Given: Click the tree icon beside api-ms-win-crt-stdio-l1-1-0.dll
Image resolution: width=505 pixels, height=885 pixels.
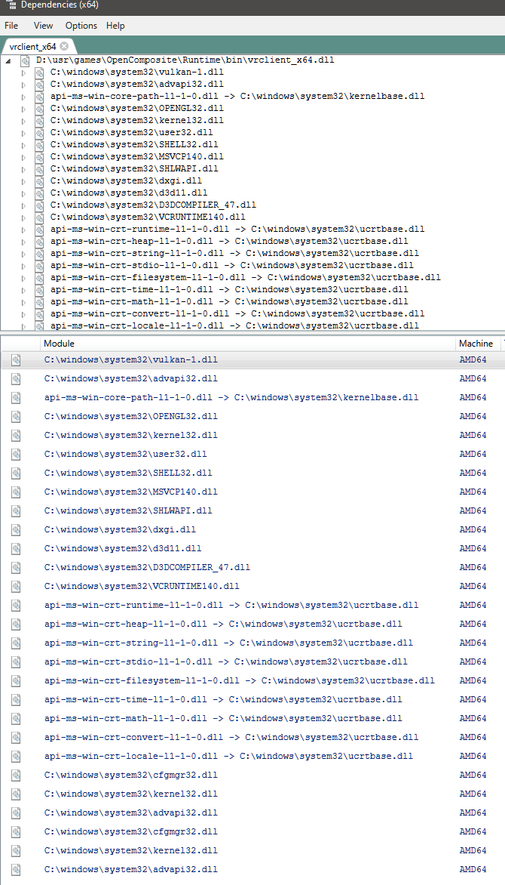Looking at the screenshot, I should click(x=39, y=265).
